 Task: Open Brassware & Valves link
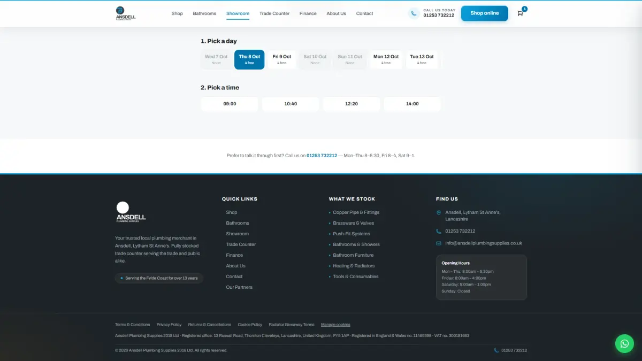pos(354,223)
